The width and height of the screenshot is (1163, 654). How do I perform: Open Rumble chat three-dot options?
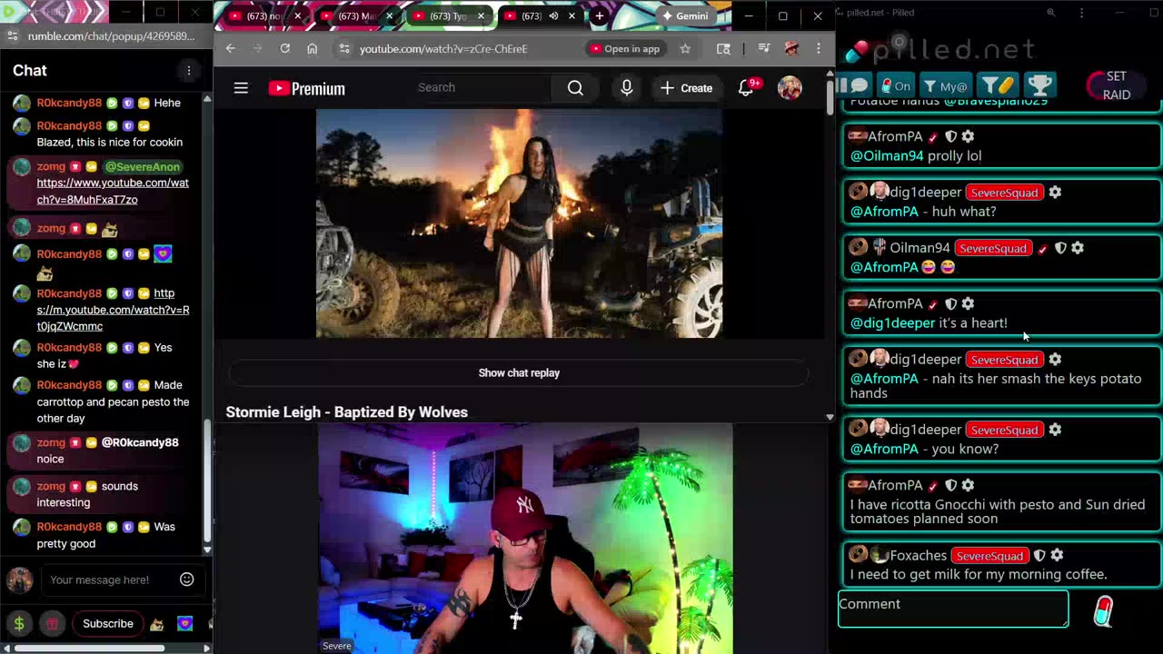pyautogui.click(x=189, y=71)
